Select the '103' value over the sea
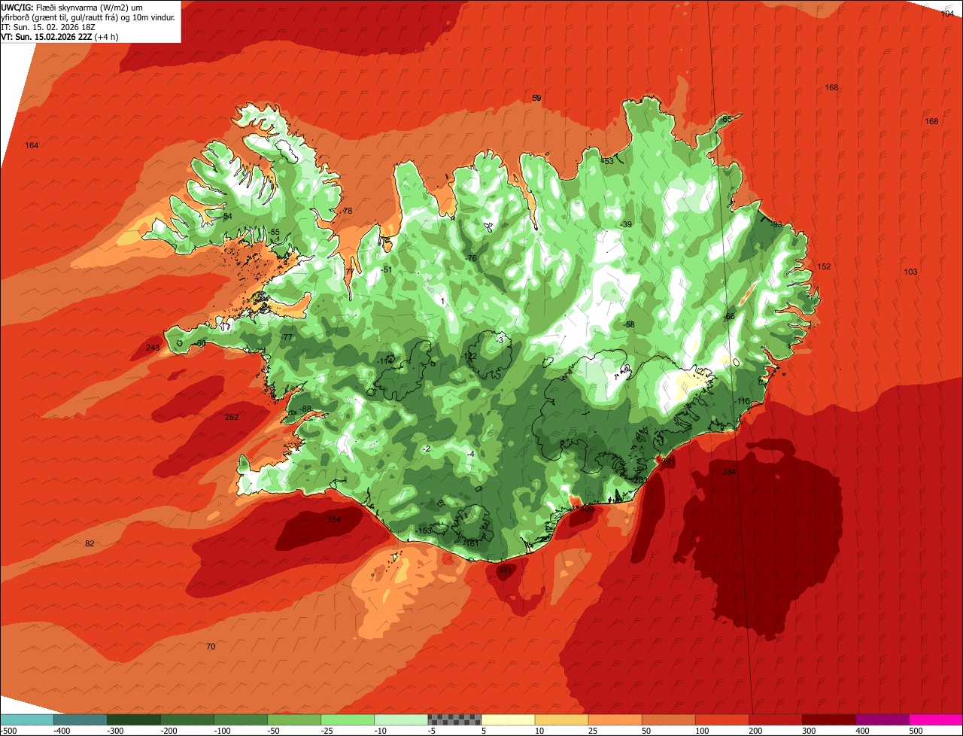The height and width of the screenshot is (736, 963). [x=911, y=272]
